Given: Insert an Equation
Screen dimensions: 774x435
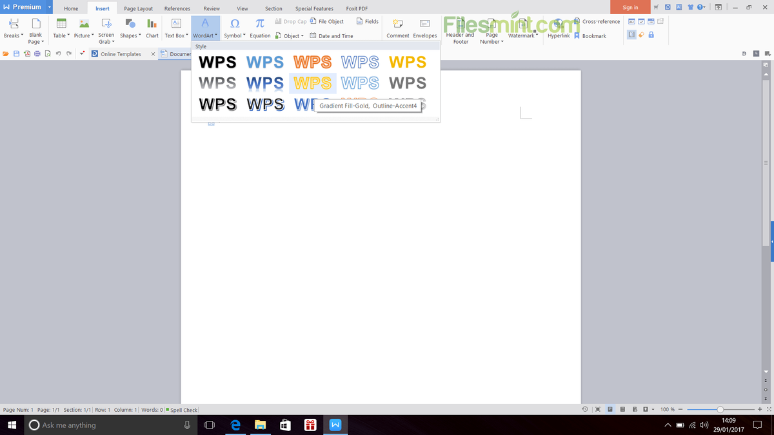Looking at the screenshot, I should coord(260,28).
